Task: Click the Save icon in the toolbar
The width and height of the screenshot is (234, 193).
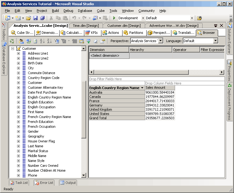Action: pyautogui.click(x=35, y=18)
